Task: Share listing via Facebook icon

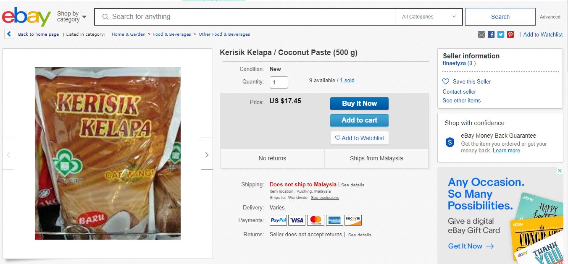Action: (491, 34)
